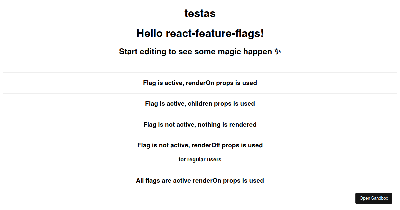Click the sparkles emoji after 'magic happen'

(x=278, y=52)
